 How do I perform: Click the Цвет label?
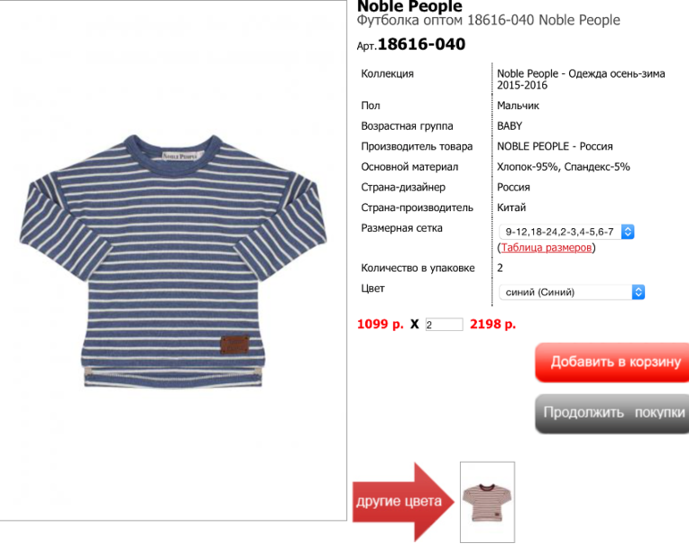tap(372, 289)
